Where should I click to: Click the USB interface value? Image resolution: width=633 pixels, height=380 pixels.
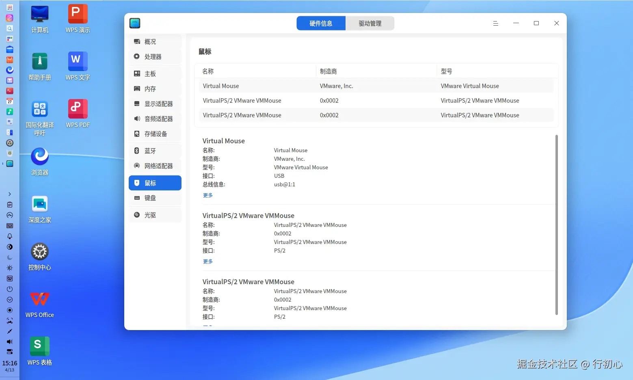pos(279,176)
